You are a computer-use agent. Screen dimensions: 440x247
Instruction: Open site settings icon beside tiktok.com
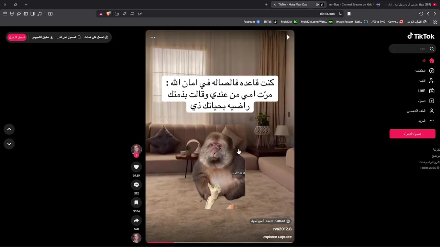point(340,14)
